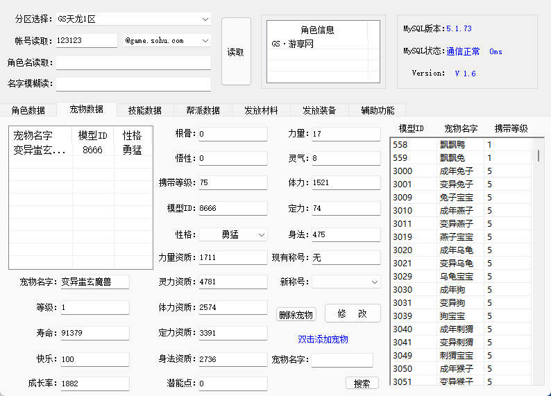Open the 技能数据 tab
The width and height of the screenshot is (551, 396).
[145, 110]
